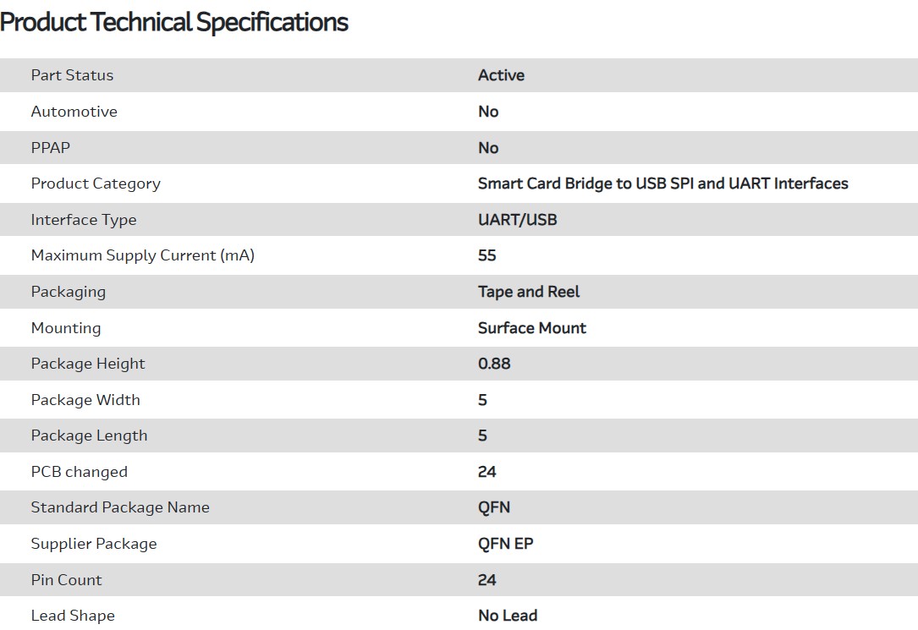
Task: Select the Part Status row label
Action: (72, 75)
